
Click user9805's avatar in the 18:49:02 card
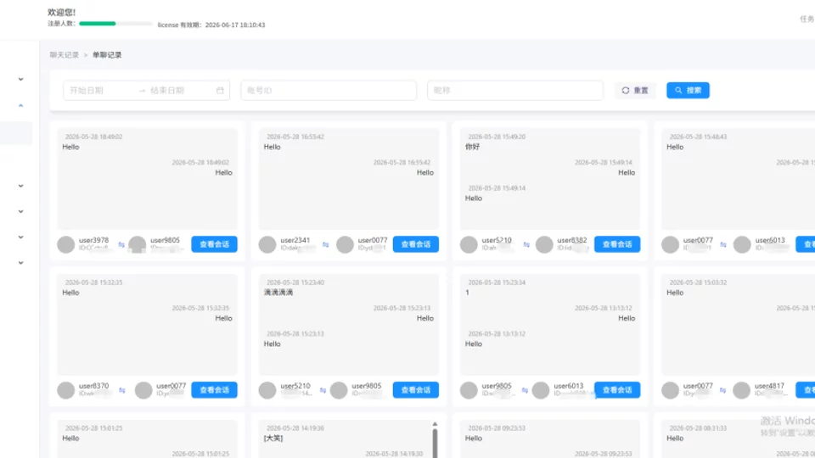(138, 244)
